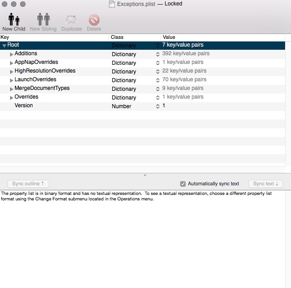
Task: Expand the Overrides dictionary
Action: coord(11,98)
